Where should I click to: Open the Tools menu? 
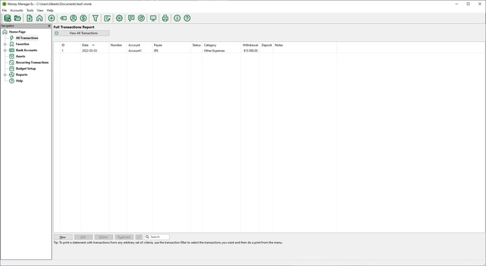tap(30, 10)
